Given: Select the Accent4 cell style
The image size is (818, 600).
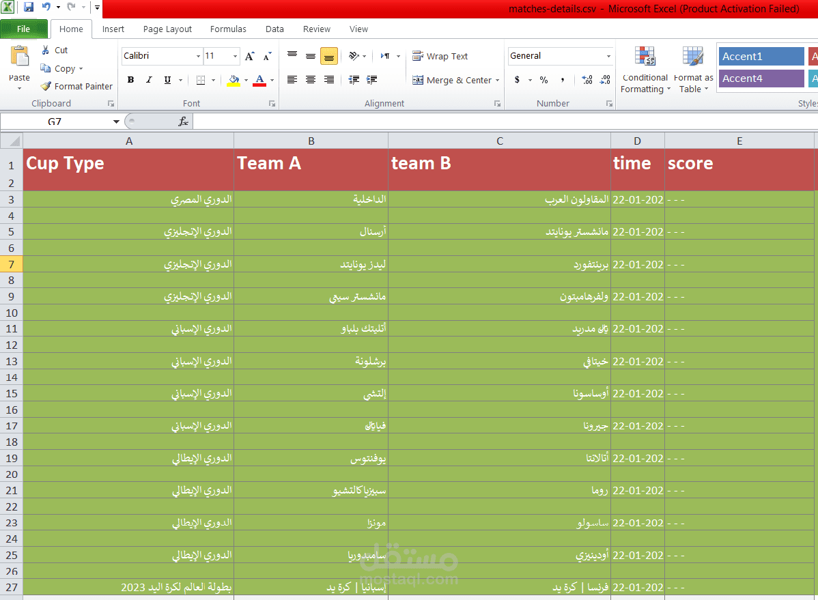Looking at the screenshot, I should [761, 78].
